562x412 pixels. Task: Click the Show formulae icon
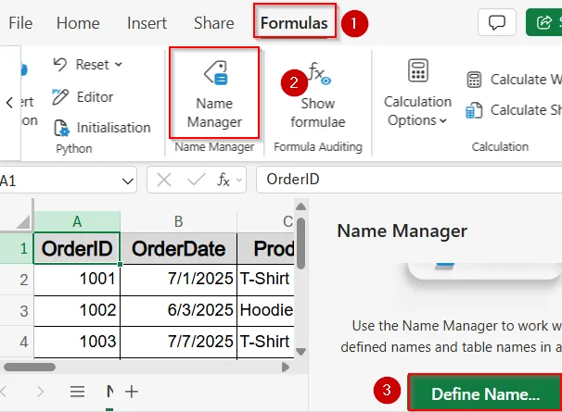click(x=319, y=72)
